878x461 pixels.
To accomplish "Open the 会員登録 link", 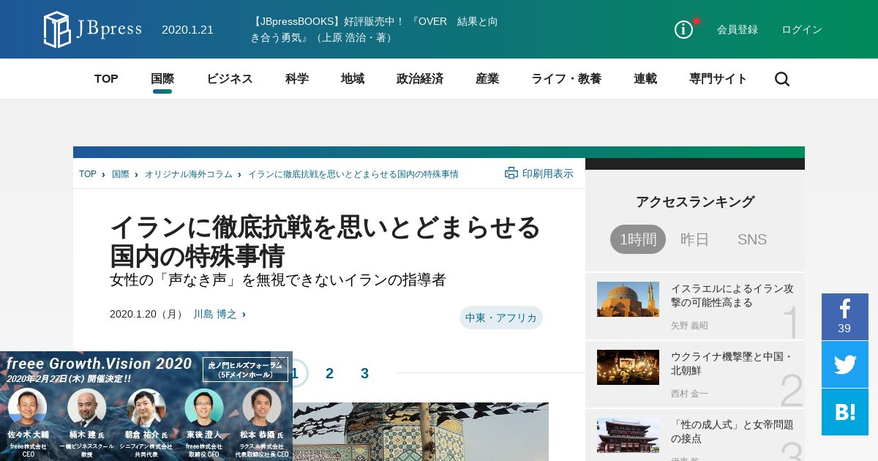I will tap(738, 29).
